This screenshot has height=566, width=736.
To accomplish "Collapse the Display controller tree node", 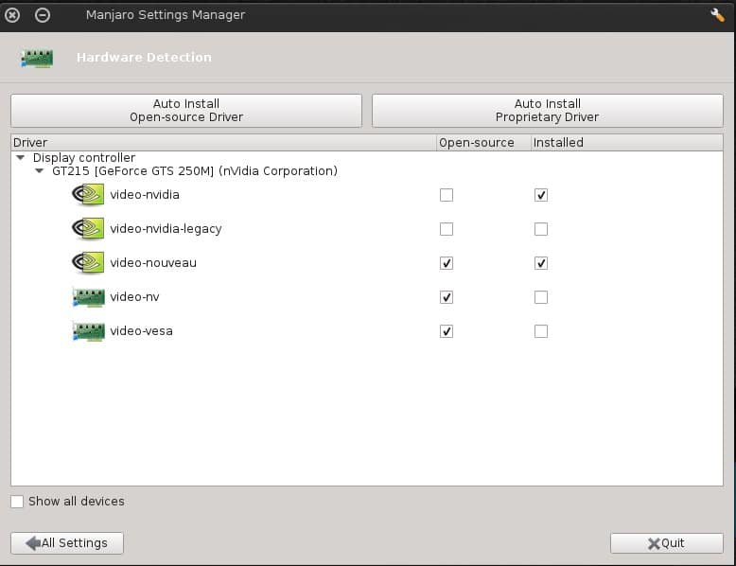I will [x=20, y=158].
